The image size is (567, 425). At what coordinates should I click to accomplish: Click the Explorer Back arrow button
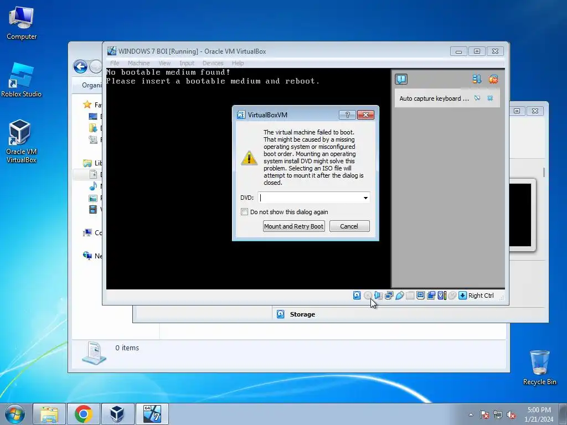coord(80,67)
